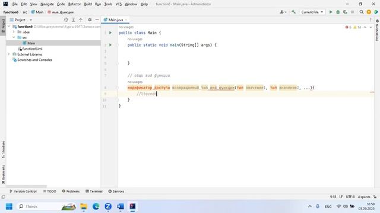Screen dimensions: 380x213
Task: Open Windows Start menu
Action: pyautogui.click(x=9, y=206)
